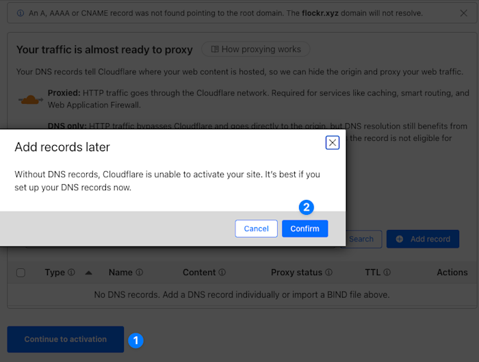Viewport: 479px width, 362px height.
Task: Click the 'Add records later' dialog title
Action: coord(62,147)
